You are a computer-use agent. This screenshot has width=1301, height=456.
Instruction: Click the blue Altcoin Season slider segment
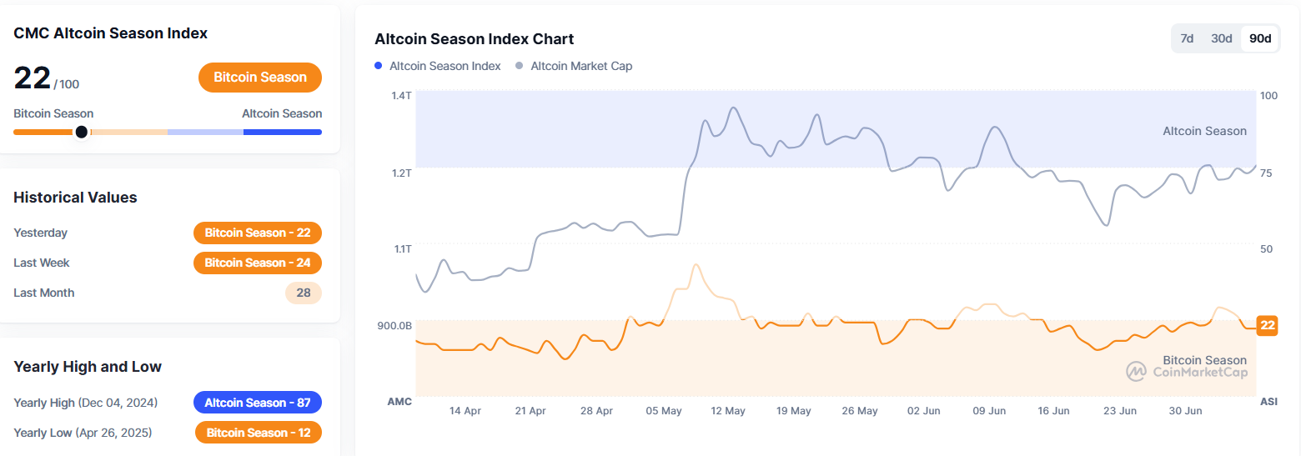(x=282, y=132)
